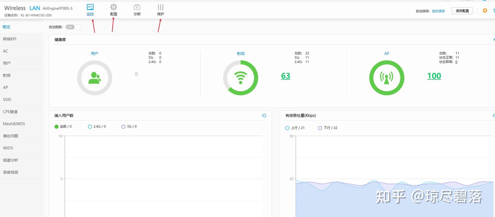
Task: Click the 定时保存 link
Action: coord(438,11)
